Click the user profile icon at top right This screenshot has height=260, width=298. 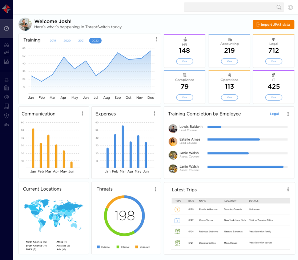(290, 7)
